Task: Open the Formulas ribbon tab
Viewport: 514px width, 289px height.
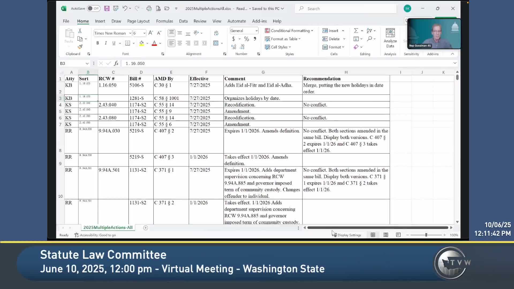Action: point(164,21)
